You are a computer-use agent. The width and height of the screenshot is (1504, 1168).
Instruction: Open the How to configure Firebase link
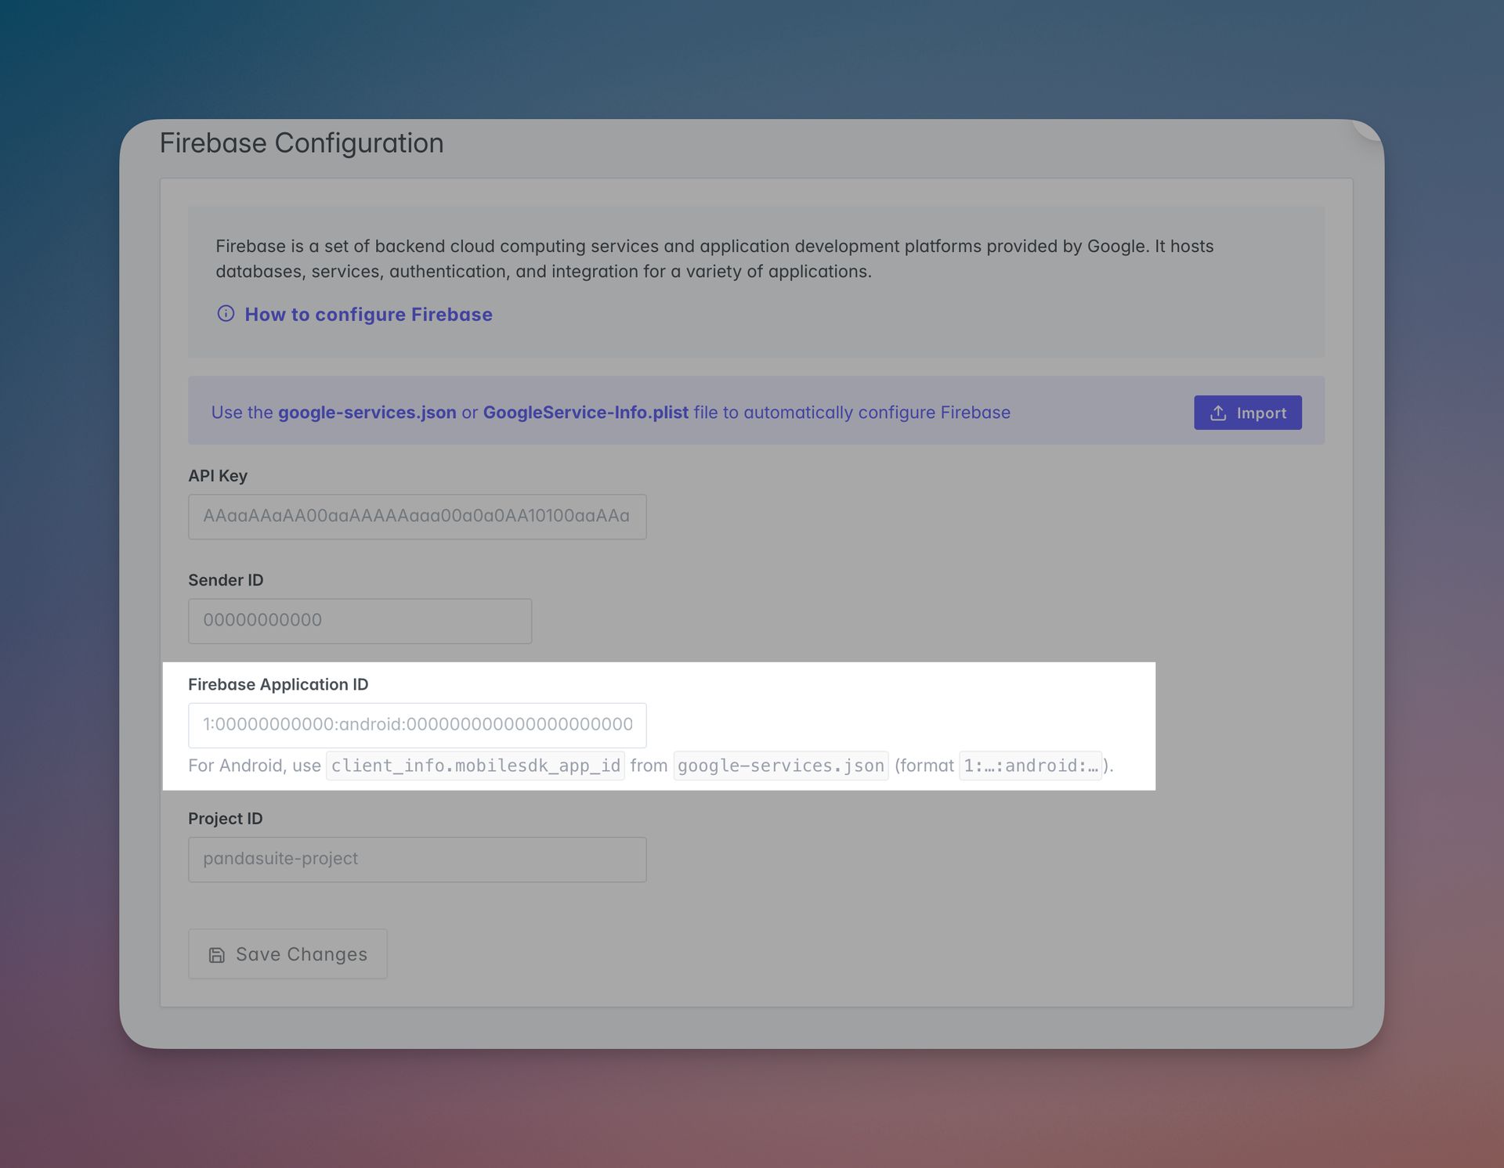coord(368,315)
